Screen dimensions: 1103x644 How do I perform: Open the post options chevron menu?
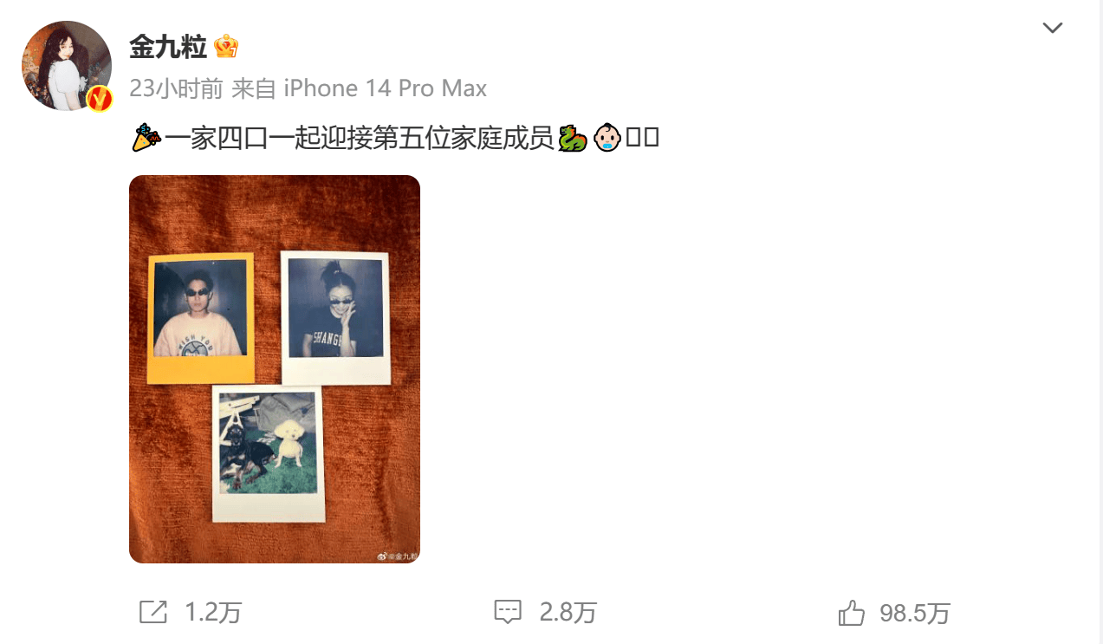[x=1052, y=29]
